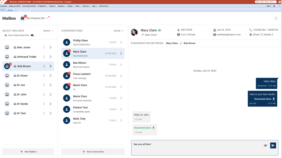Open the Config menu
This screenshot has height=158, width=282.
tap(70, 6)
